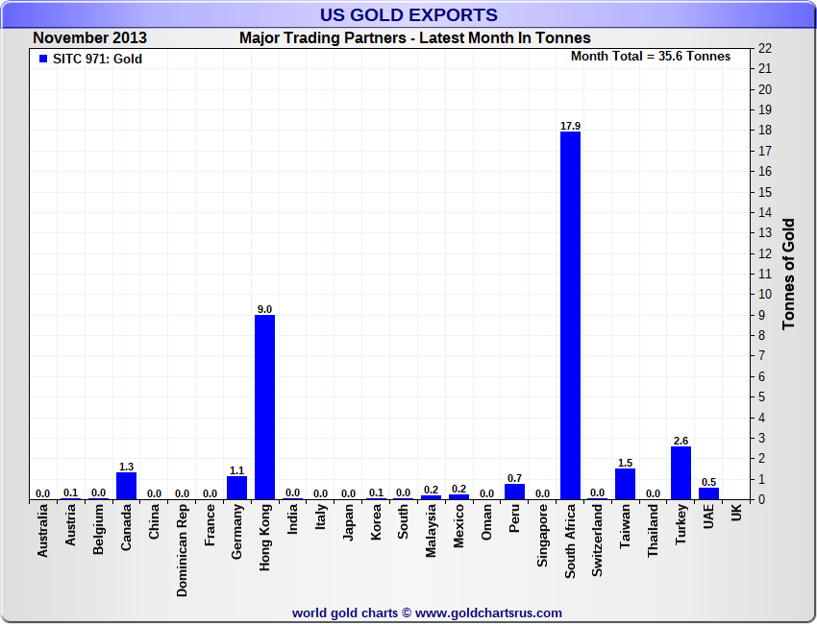This screenshot has width=817, height=624.
Task: Select the Germany bar
Action: pyautogui.click(x=237, y=489)
